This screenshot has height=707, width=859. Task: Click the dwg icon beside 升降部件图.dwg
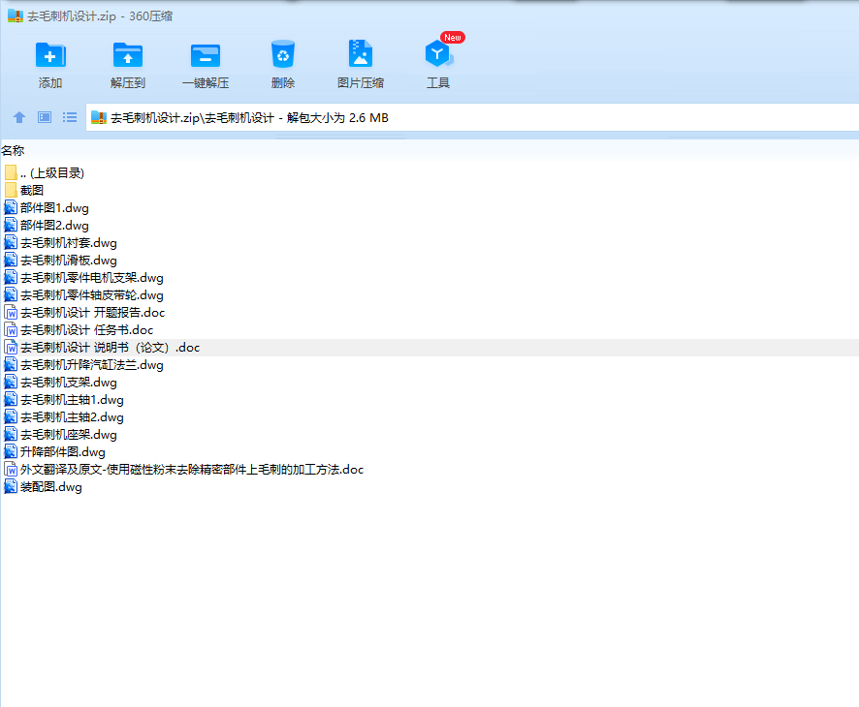(x=11, y=451)
